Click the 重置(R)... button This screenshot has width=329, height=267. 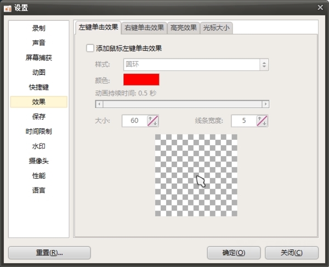[x=49, y=253]
